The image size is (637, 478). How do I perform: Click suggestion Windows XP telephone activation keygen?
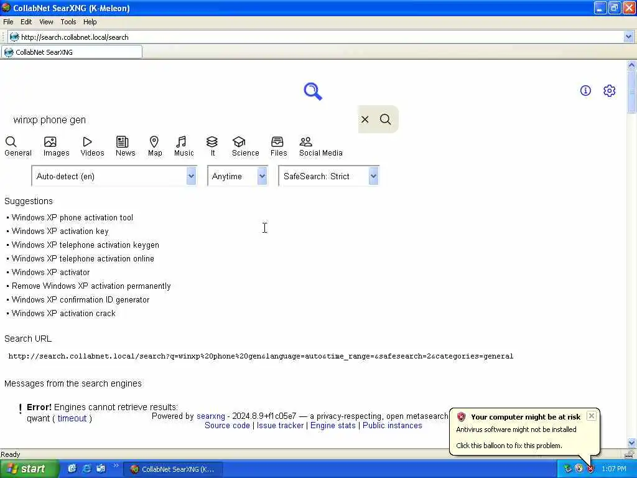click(x=85, y=245)
